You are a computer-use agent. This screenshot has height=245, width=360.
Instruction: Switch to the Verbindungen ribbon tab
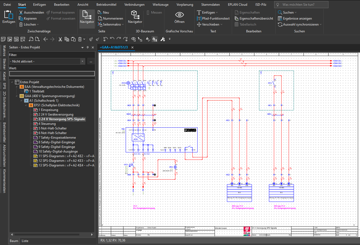(134, 5)
